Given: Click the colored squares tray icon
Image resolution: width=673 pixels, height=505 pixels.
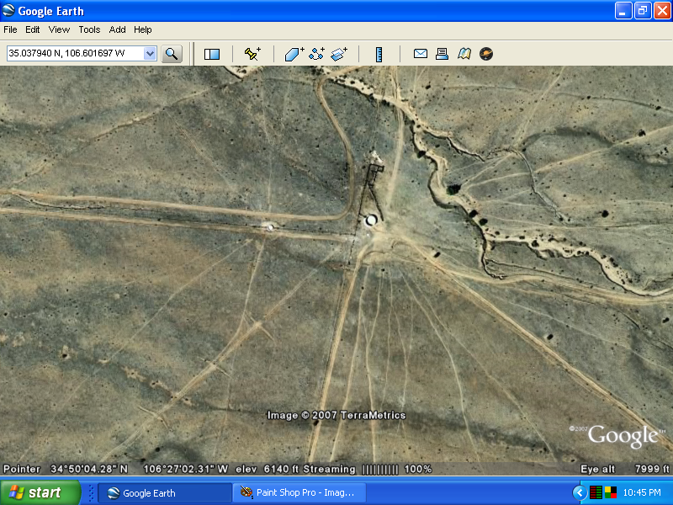Looking at the screenshot, I should [611, 492].
